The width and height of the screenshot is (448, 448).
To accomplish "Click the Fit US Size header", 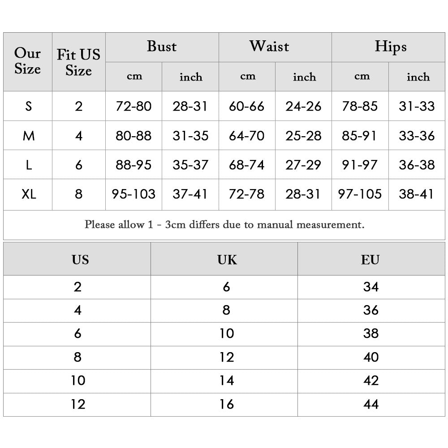I will (78, 62).
